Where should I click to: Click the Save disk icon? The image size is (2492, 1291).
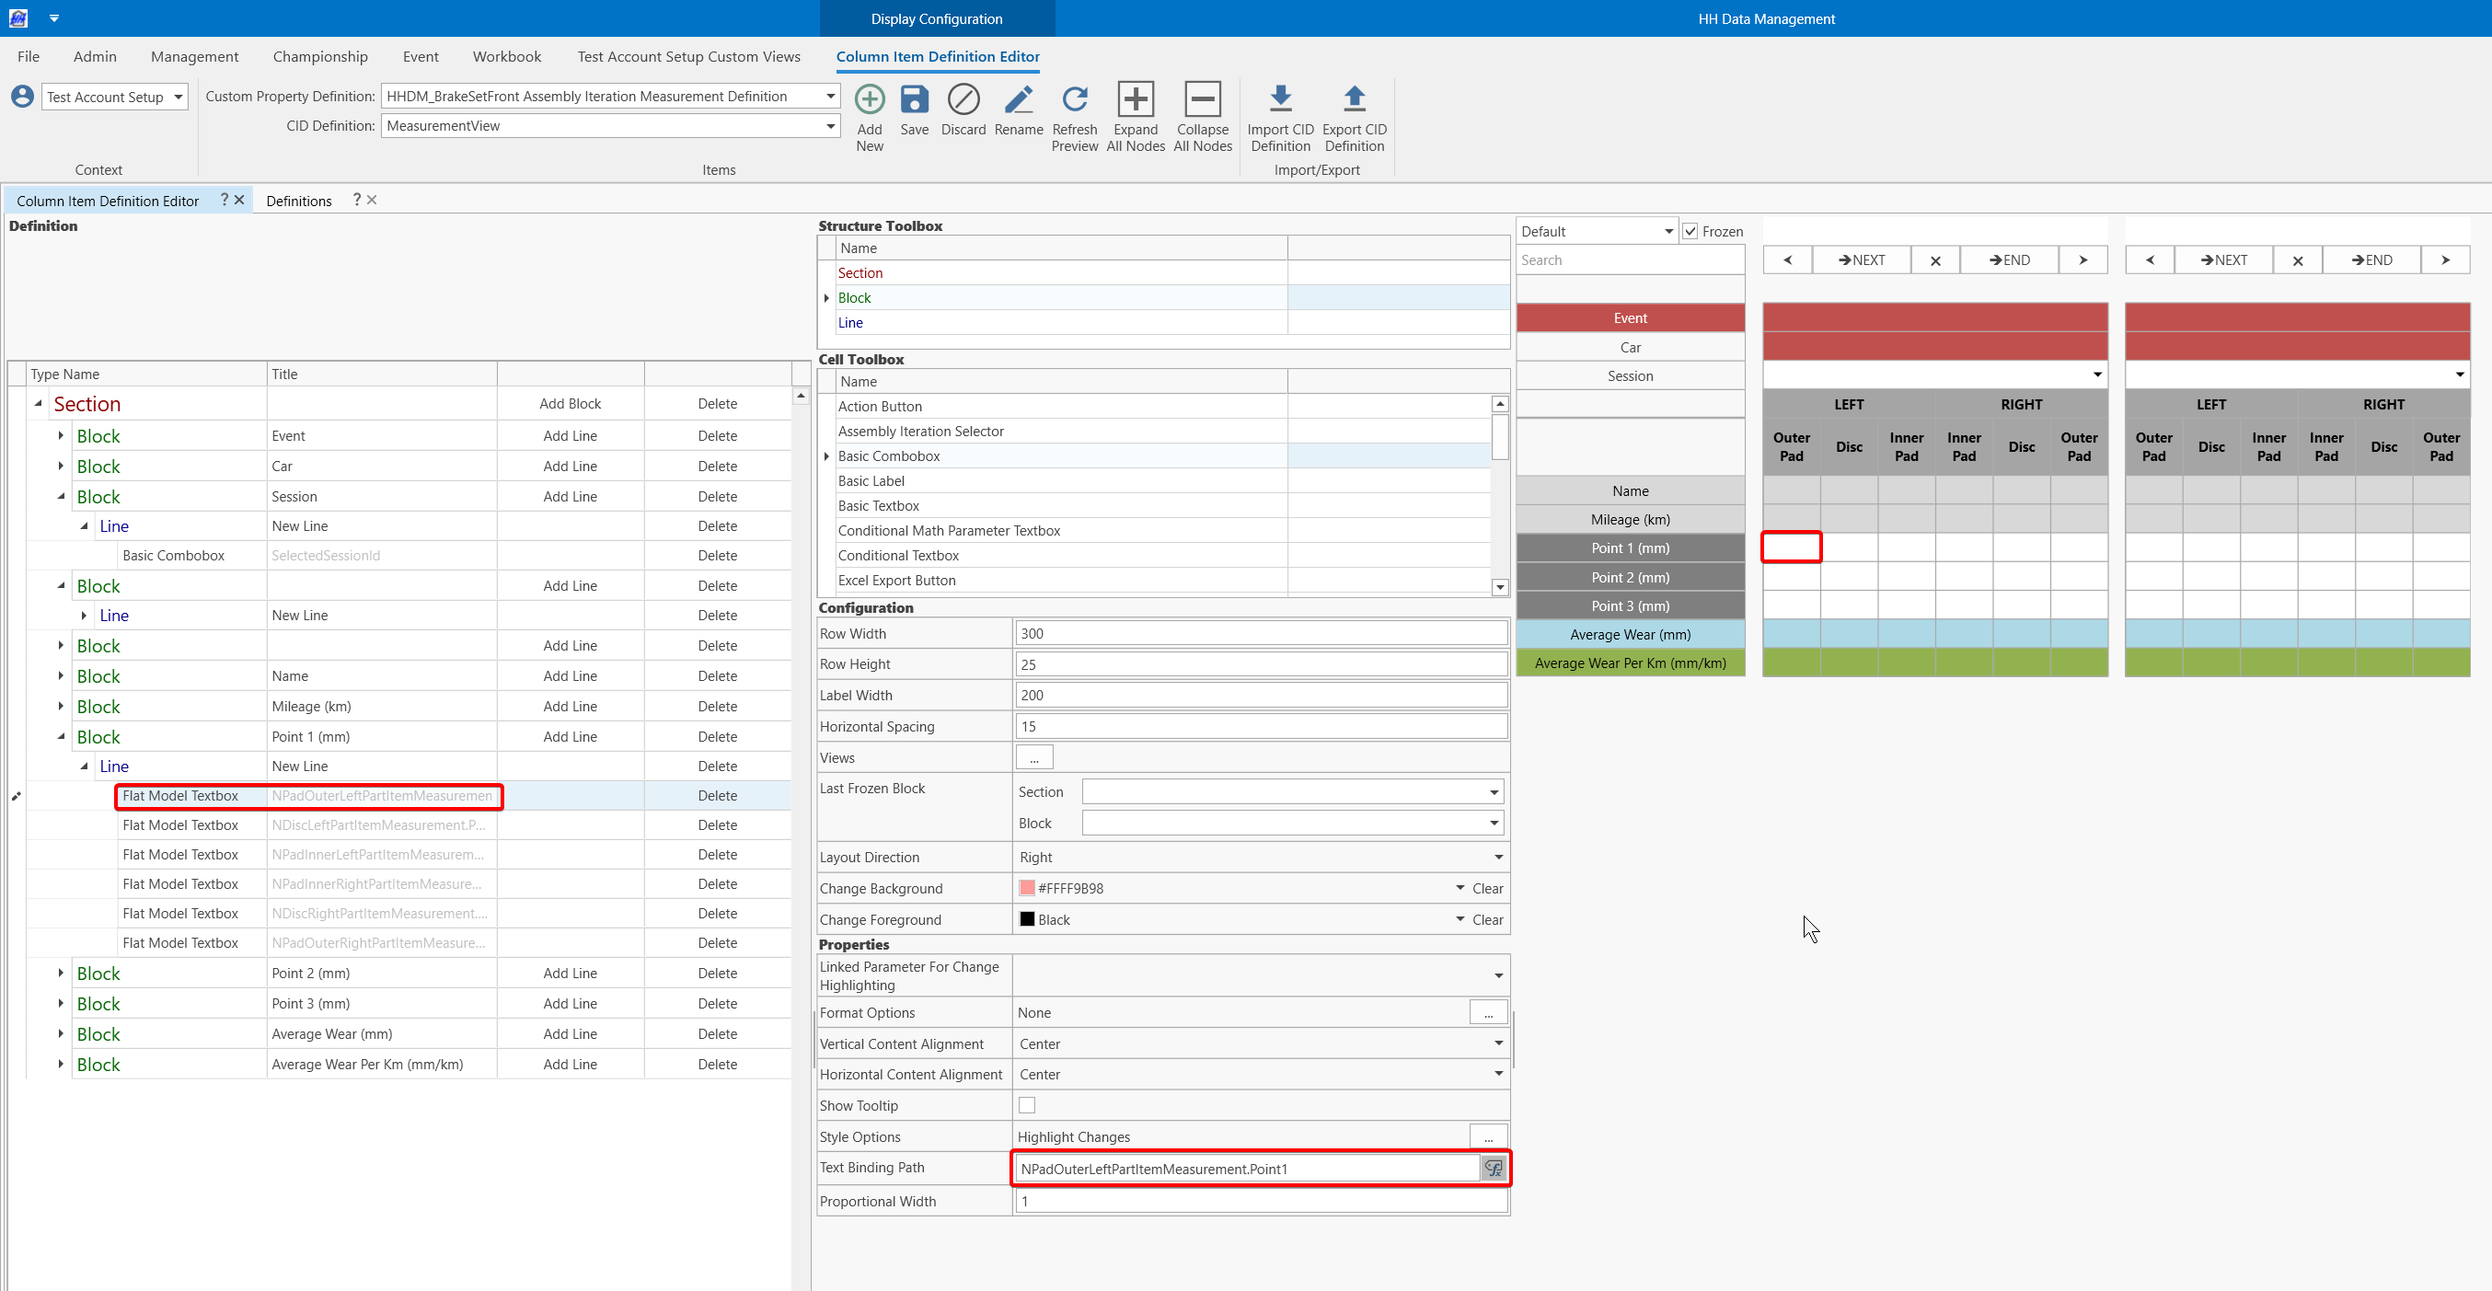click(913, 99)
